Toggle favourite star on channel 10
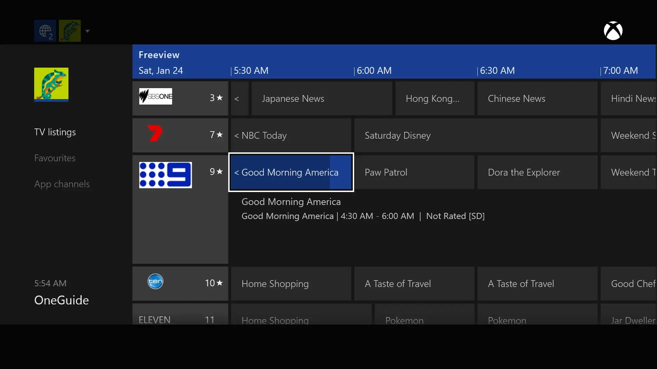 [220, 283]
